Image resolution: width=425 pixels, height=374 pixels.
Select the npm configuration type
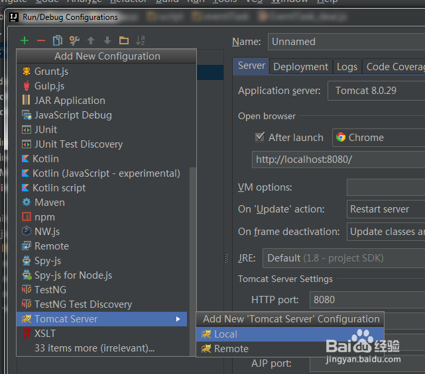[x=103, y=217]
